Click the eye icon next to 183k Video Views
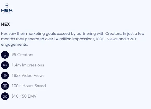 click(x=5, y=76)
